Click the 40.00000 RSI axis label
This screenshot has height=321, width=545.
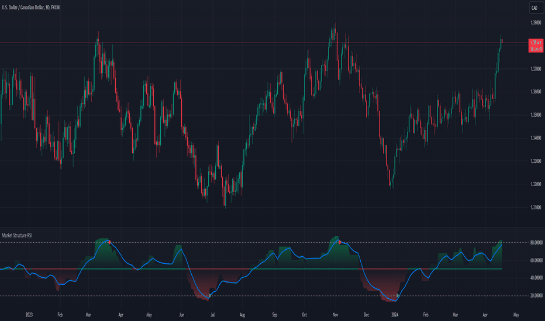536,278
